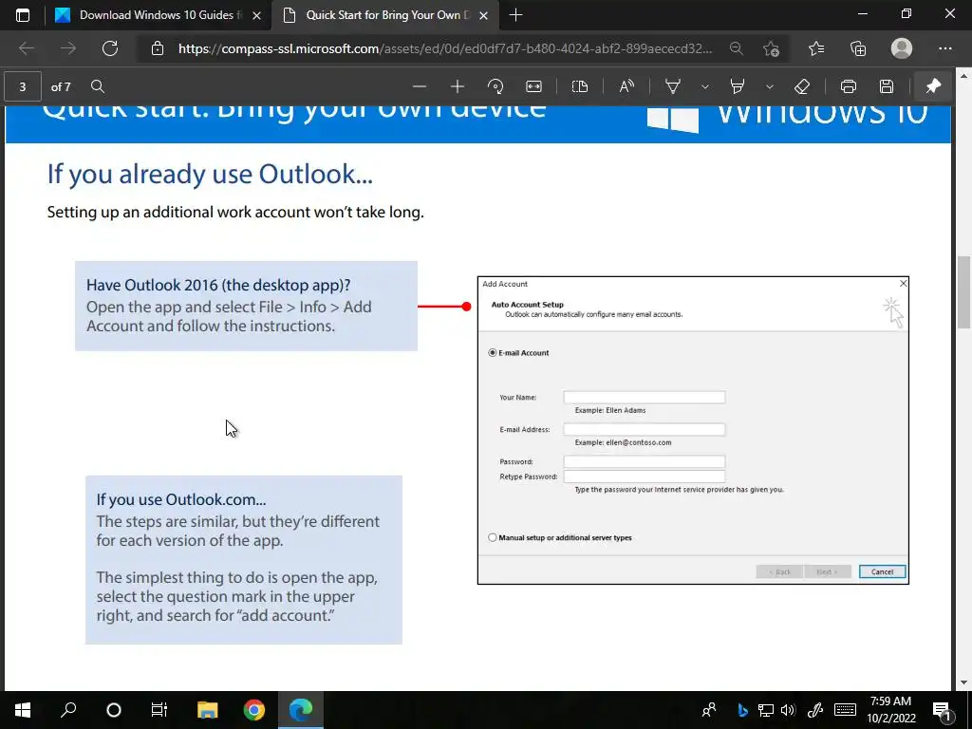The height and width of the screenshot is (729, 972).
Task: Click the zoom magnifier in address bar
Action: [x=736, y=48]
